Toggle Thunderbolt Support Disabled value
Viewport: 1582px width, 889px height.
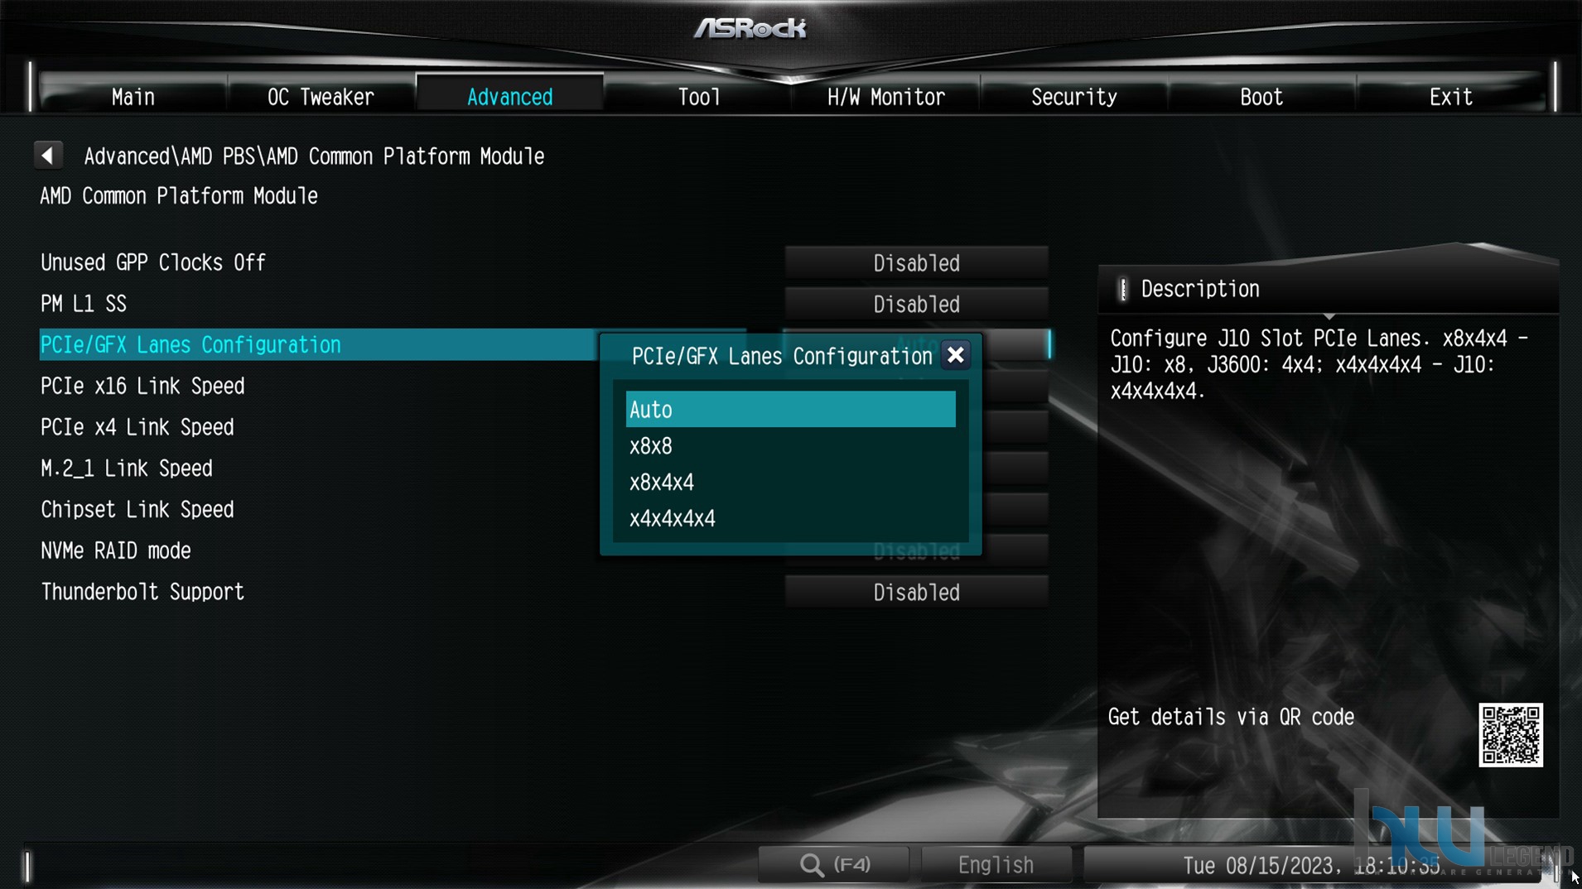point(916,593)
